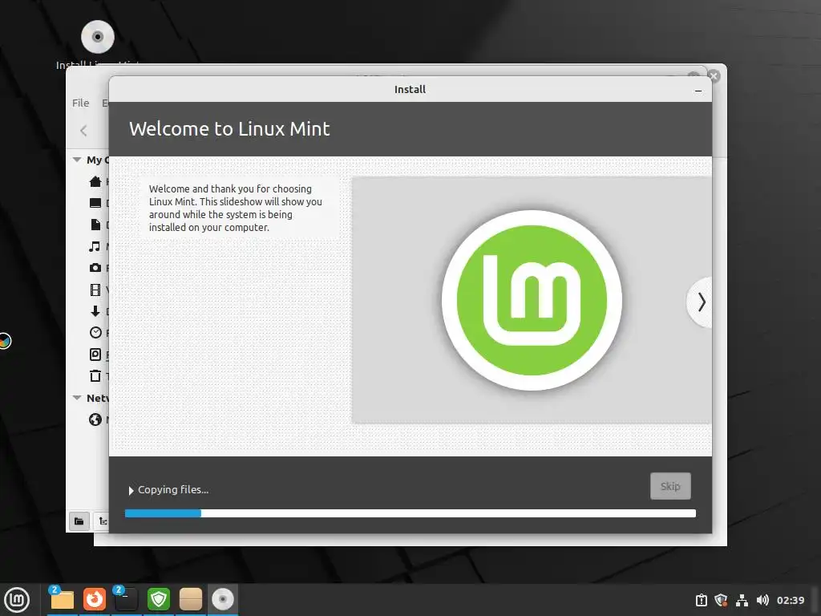
Task: Open the green shield app in taskbar
Action: coord(159,599)
